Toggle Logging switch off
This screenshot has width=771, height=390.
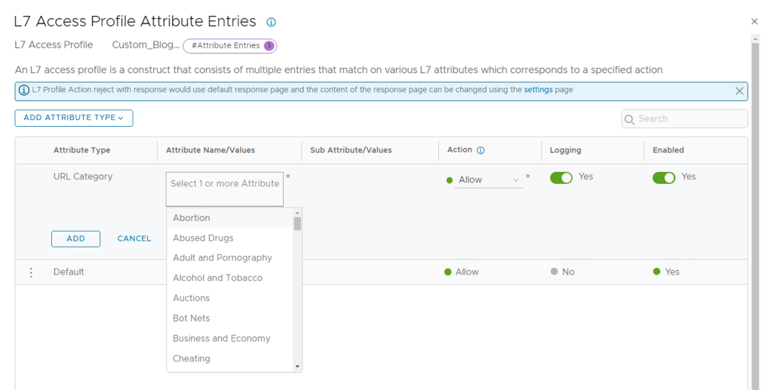tap(561, 178)
